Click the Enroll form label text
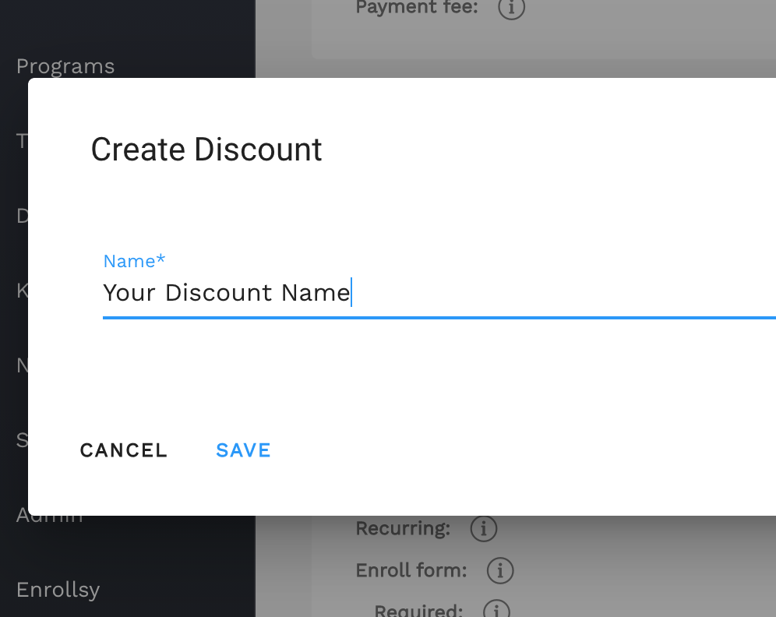The width and height of the screenshot is (776, 617). coord(411,571)
